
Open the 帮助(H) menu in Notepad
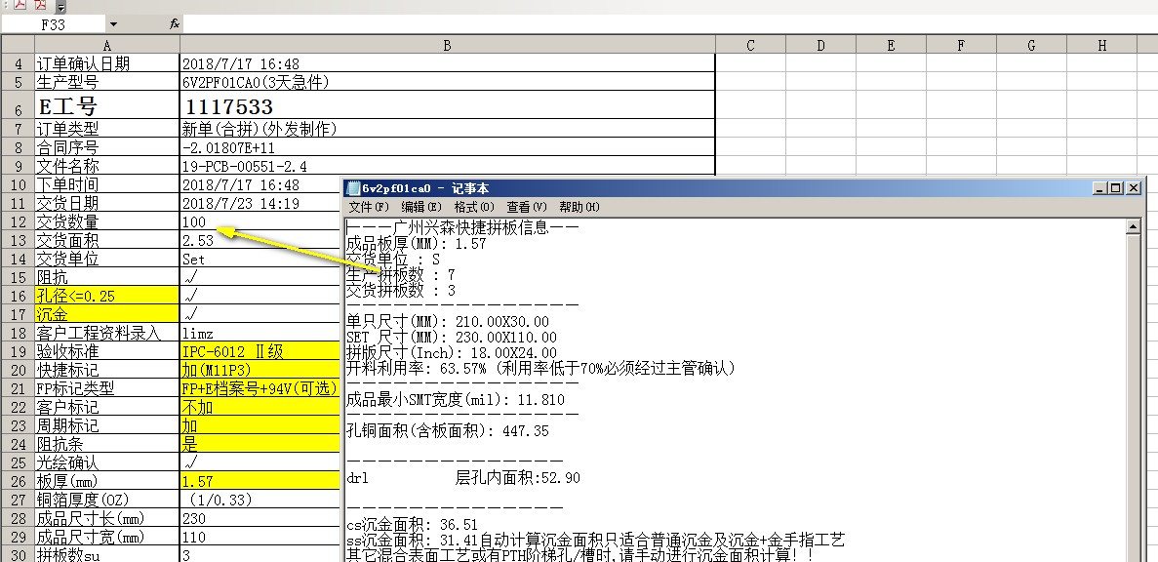pyautogui.click(x=579, y=207)
